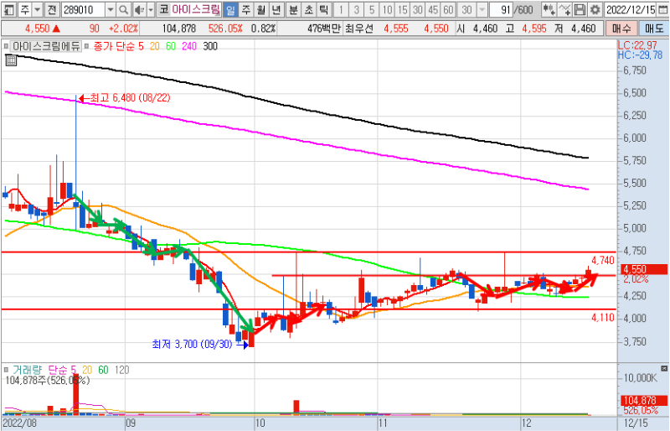The width and height of the screenshot is (670, 431).
Task: Click the LC:22.97 text
Action: pyautogui.click(x=639, y=45)
